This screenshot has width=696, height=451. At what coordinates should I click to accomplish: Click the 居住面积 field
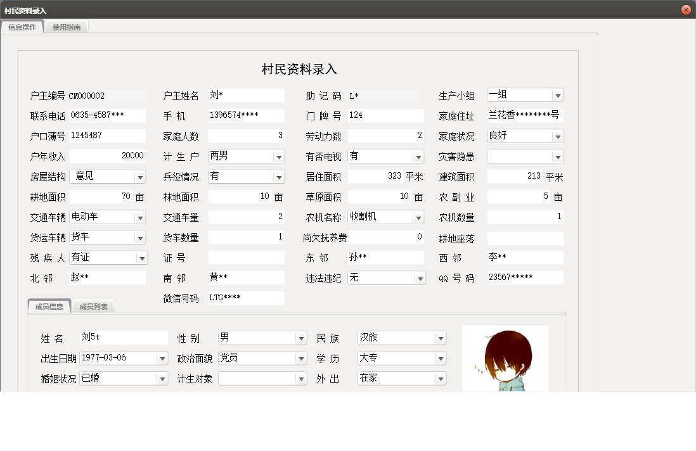[x=375, y=176]
